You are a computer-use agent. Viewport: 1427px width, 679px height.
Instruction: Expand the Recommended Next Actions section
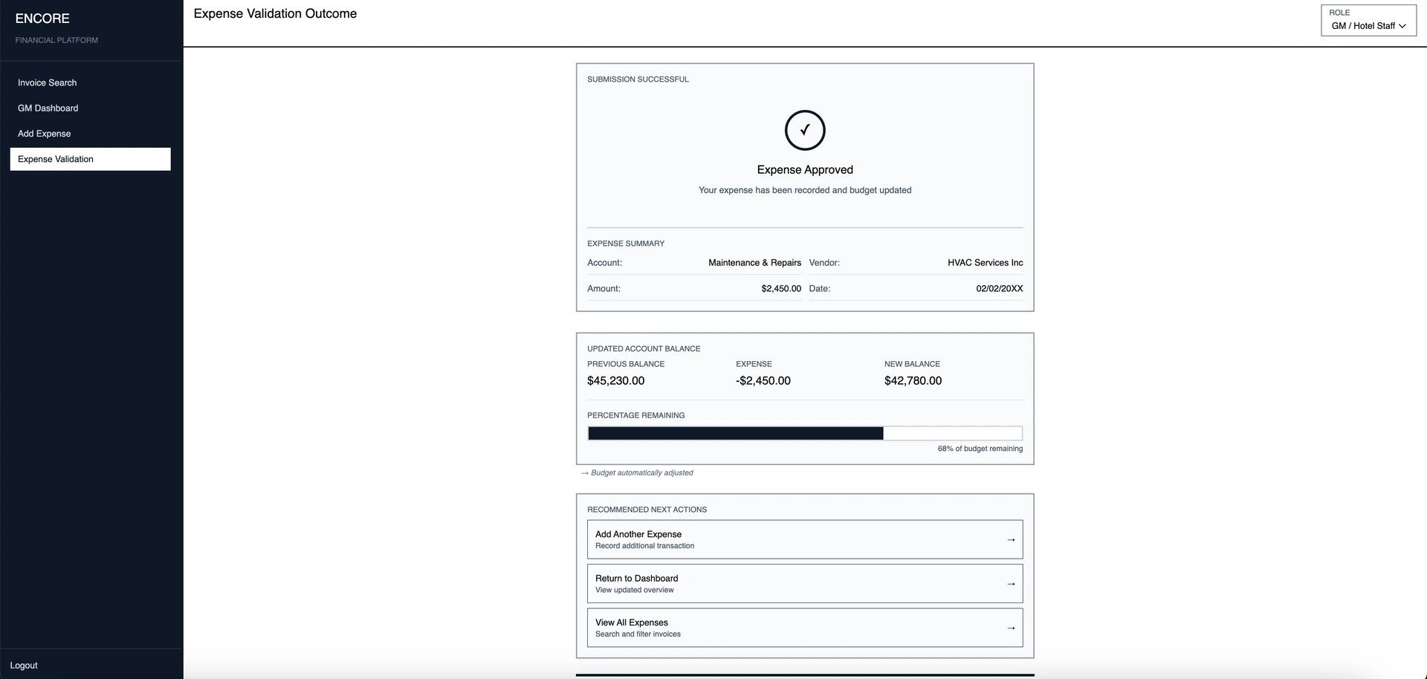(647, 509)
